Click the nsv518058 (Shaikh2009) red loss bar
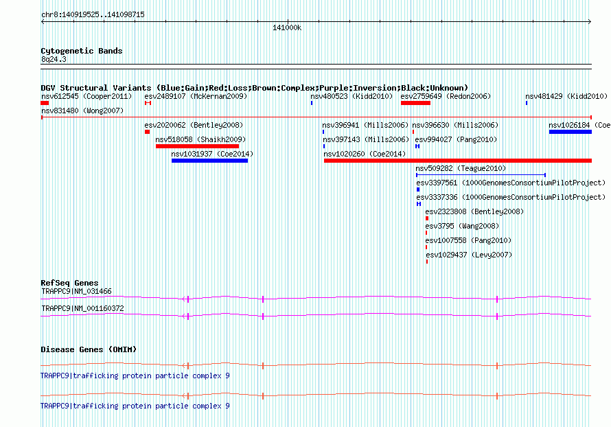This screenshot has width=611, height=427. 197,146
